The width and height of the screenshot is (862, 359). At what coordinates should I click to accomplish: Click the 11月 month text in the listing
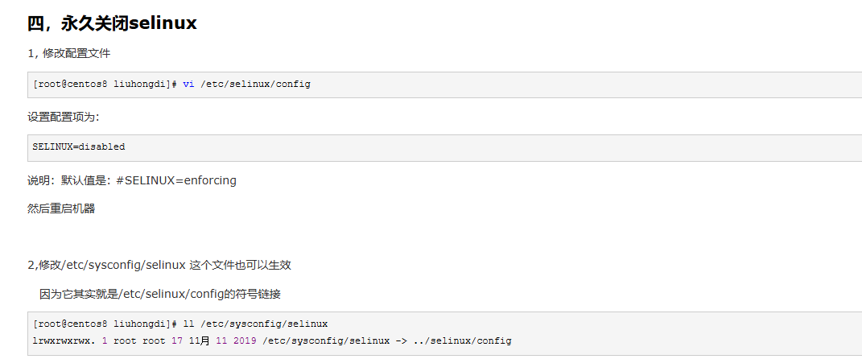199,340
